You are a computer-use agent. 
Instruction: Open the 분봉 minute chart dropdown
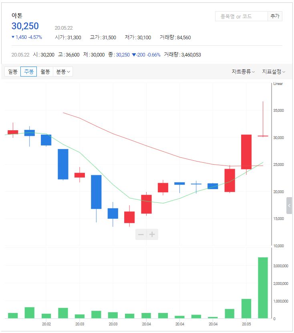point(63,72)
